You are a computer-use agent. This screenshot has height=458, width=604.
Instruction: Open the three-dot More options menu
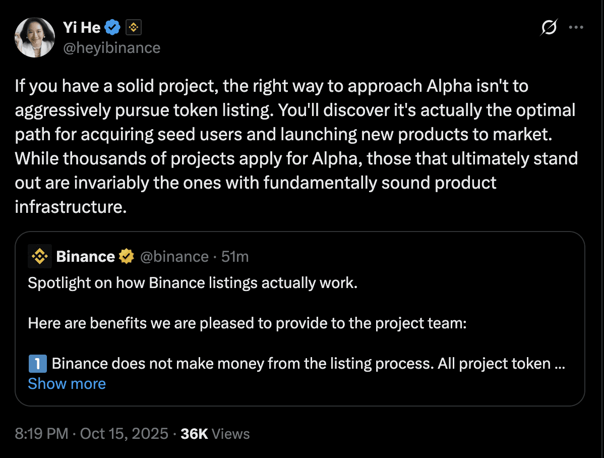tap(576, 28)
